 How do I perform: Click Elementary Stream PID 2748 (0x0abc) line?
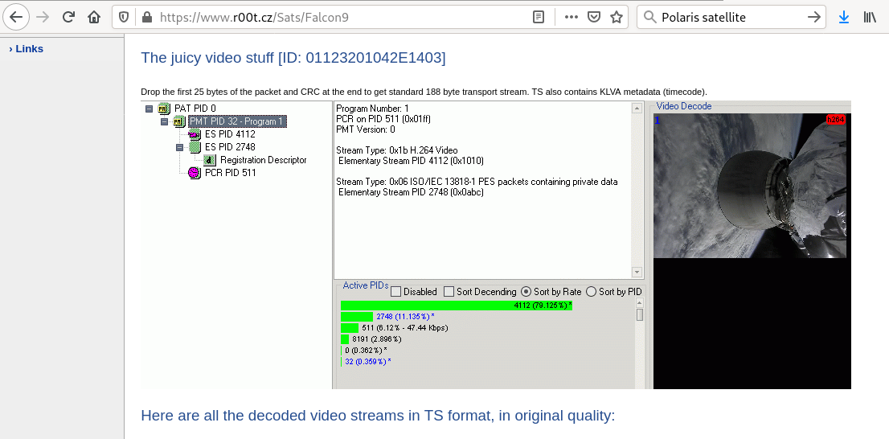pyautogui.click(x=411, y=192)
